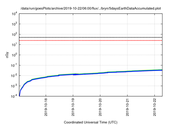This screenshot has width=179, height=125.
Task: Click the 10^3 y-axis tick label
Action: tap(14, 24)
